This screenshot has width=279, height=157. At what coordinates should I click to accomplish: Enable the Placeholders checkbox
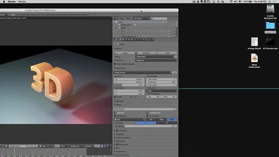coord(115,116)
